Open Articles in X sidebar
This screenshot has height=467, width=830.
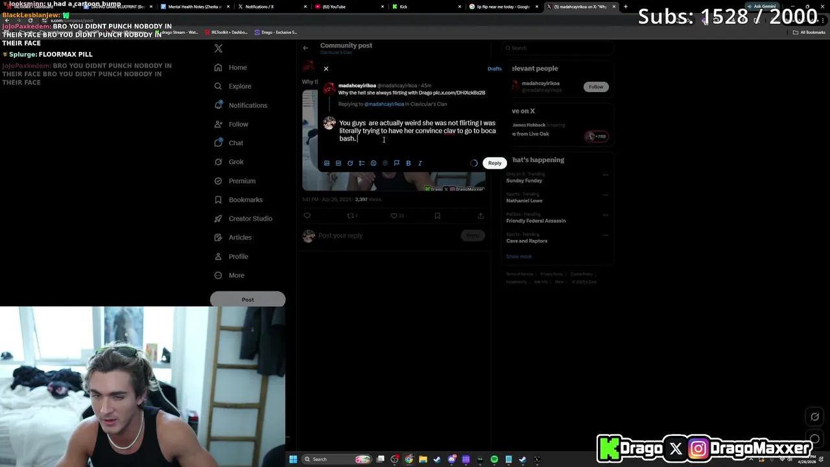coord(233,237)
